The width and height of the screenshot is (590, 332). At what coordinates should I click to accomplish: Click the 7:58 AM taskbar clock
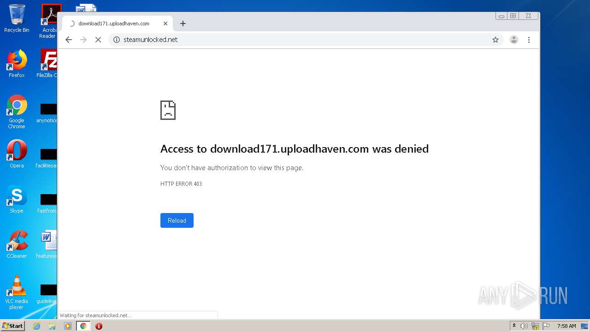click(x=566, y=326)
